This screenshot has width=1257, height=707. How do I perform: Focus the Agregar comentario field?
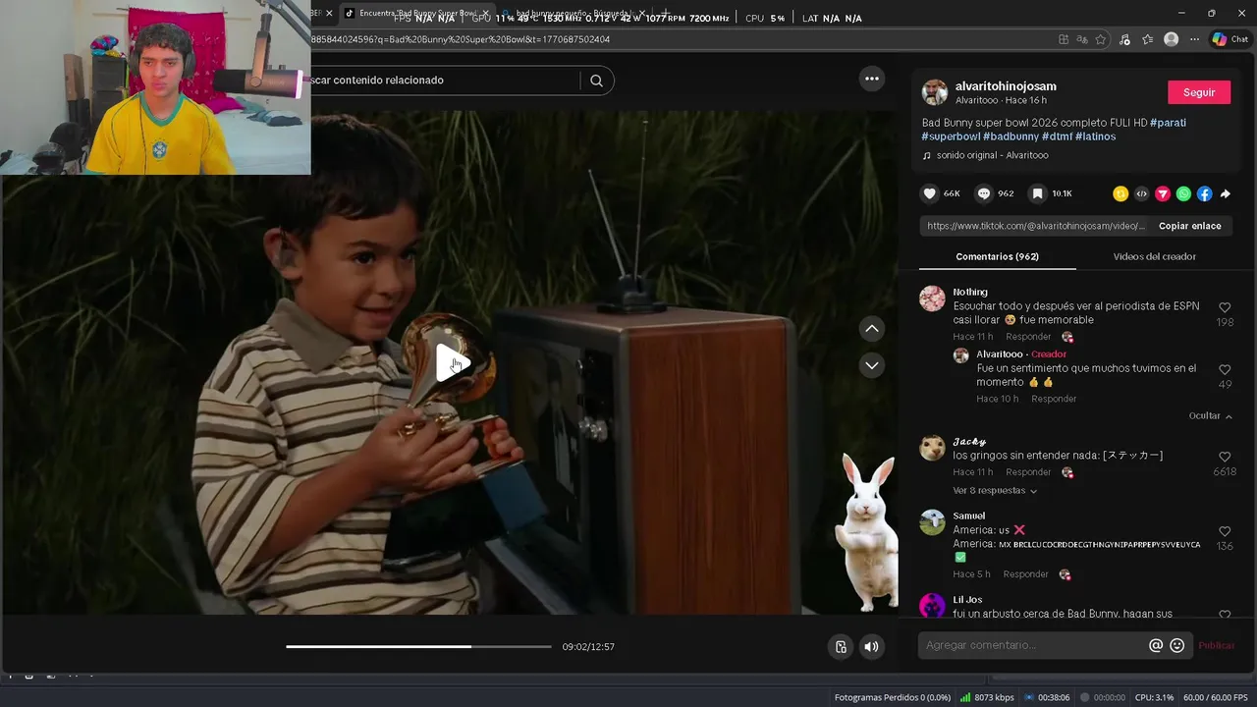pos(1033,645)
